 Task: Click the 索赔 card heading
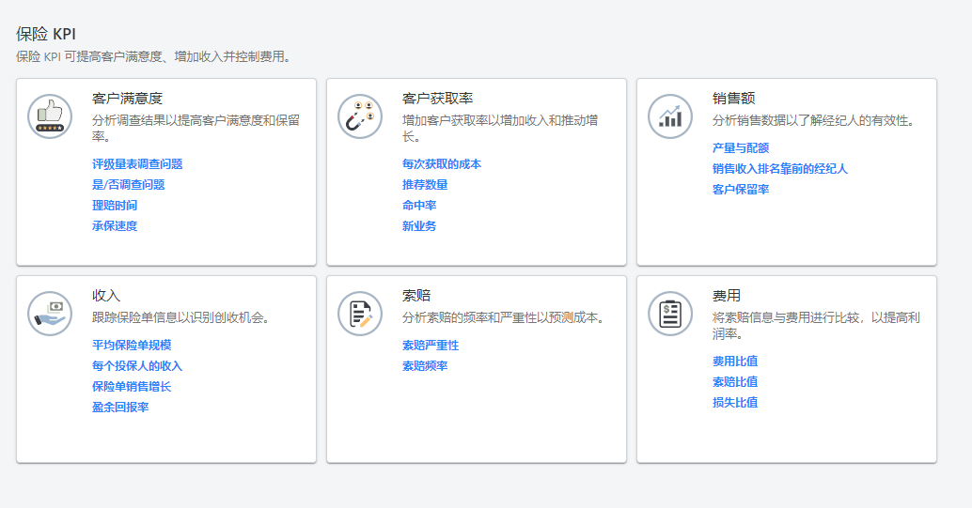tap(416, 296)
